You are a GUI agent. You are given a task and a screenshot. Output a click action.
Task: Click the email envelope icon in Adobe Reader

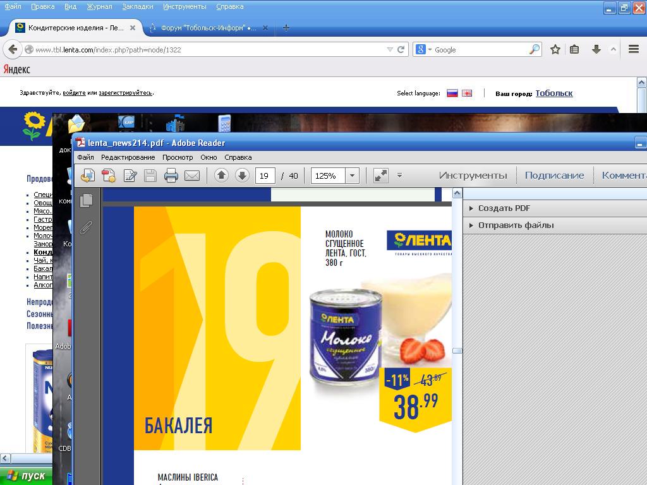[x=192, y=176]
